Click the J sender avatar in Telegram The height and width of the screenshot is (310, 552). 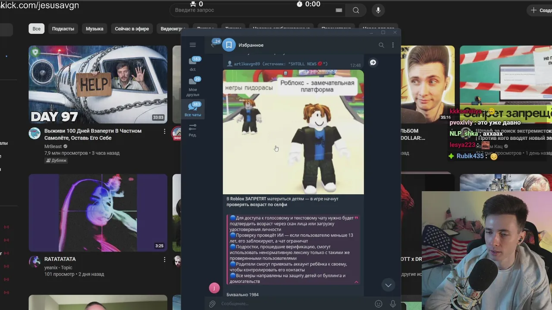click(214, 288)
